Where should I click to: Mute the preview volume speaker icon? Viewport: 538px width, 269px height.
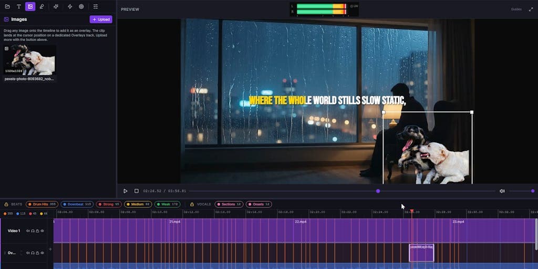tap(502, 191)
